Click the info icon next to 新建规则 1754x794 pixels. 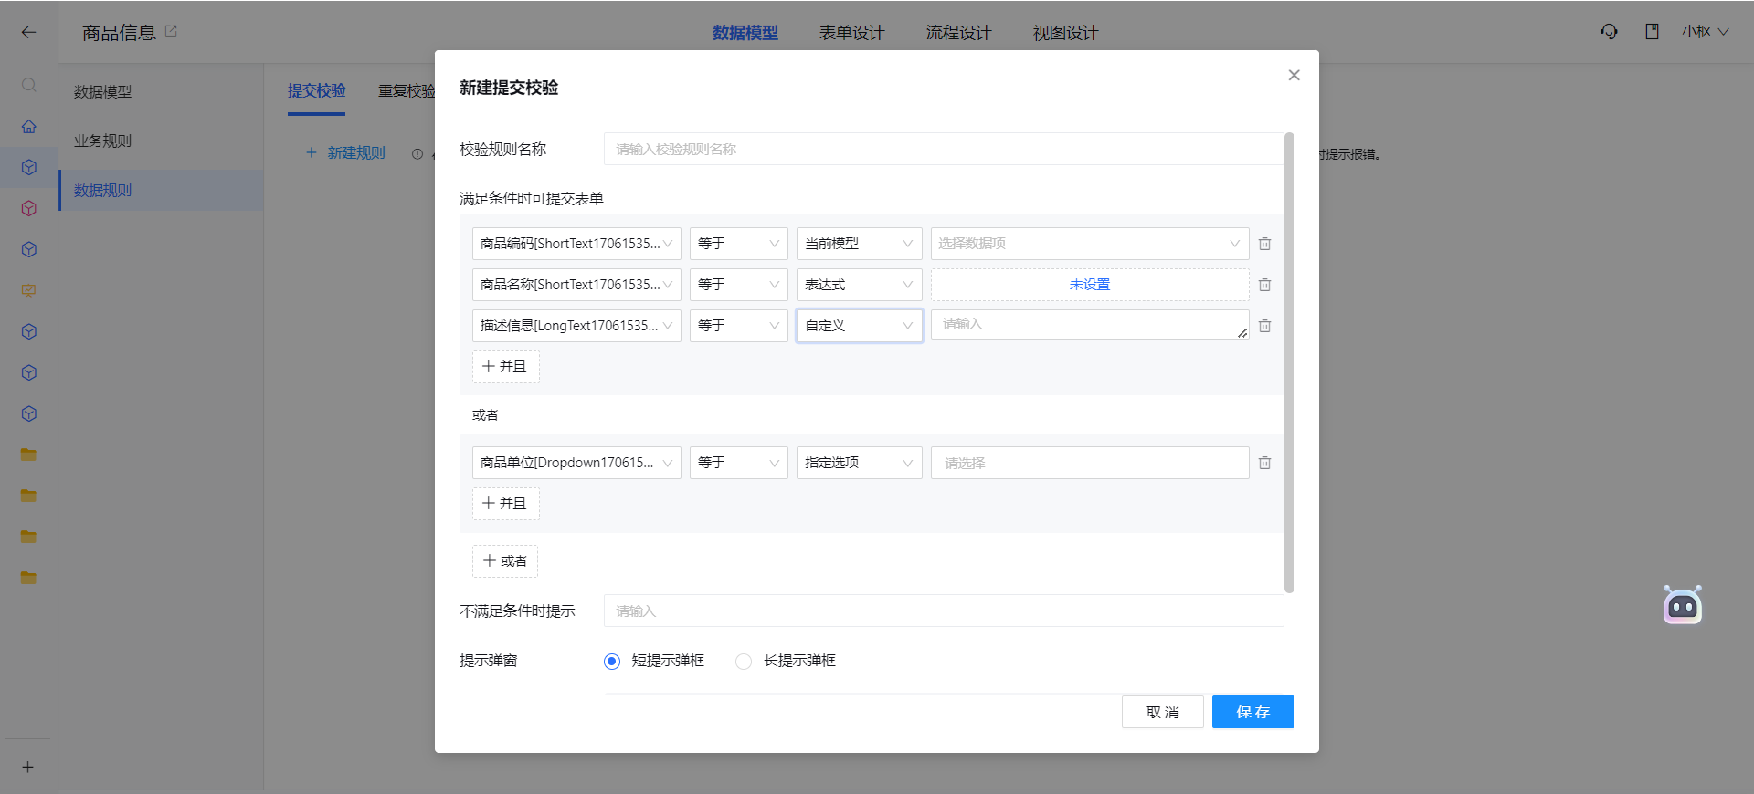click(417, 153)
